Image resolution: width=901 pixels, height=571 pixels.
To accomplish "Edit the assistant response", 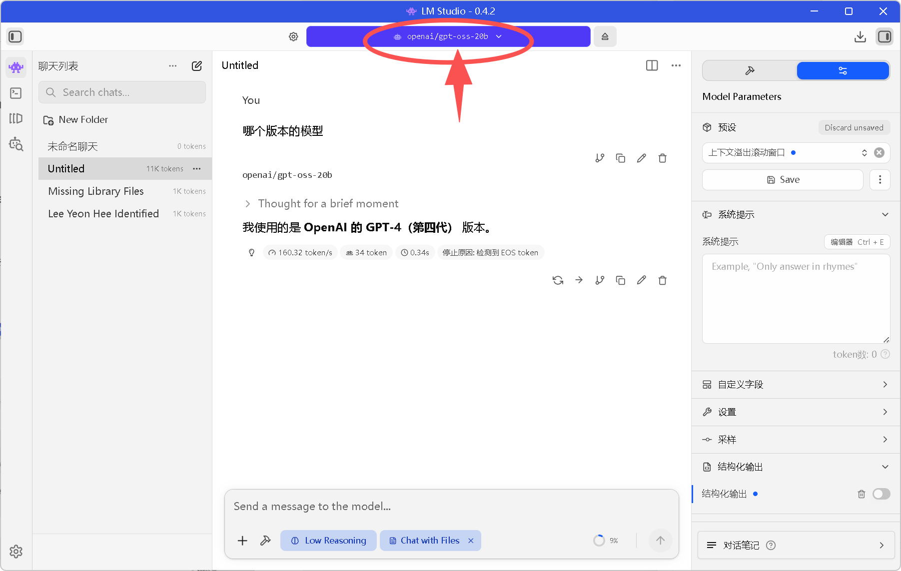I will [642, 280].
